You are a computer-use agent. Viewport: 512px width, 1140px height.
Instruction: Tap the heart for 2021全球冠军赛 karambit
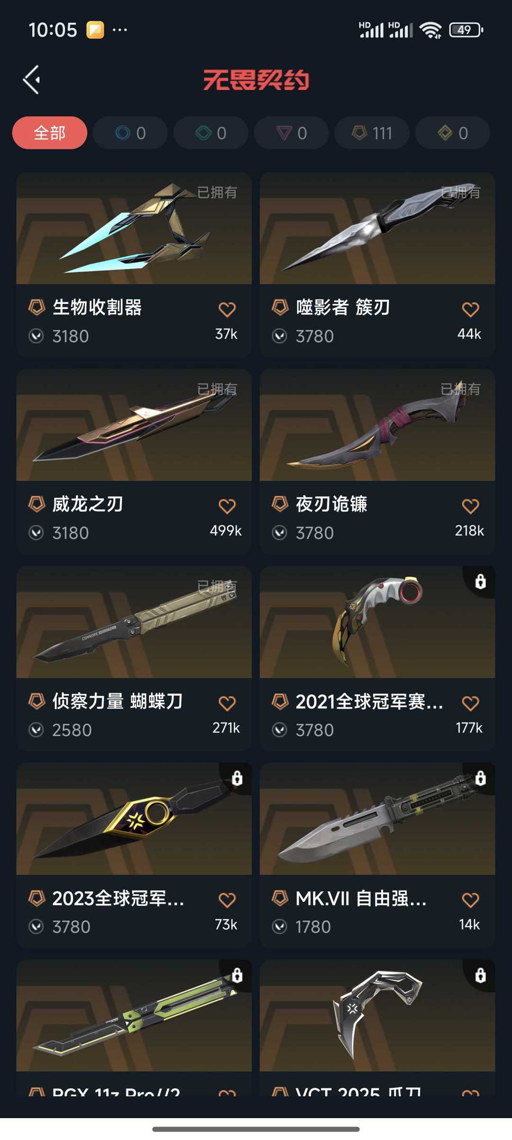coord(470,703)
